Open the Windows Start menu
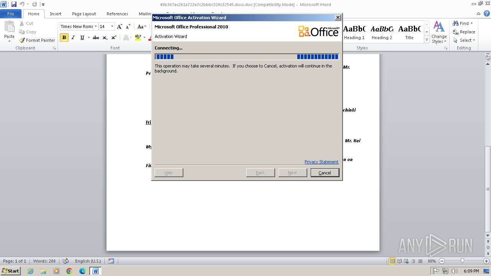 11,271
